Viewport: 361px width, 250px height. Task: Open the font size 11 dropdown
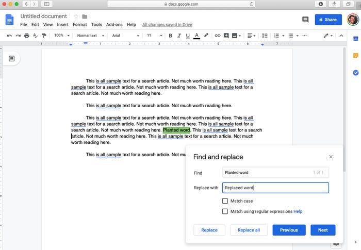pyautogui.click(x=155, y=36)
